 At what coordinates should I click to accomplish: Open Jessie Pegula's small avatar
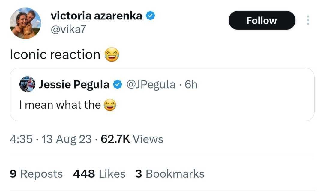click(28, 84)
